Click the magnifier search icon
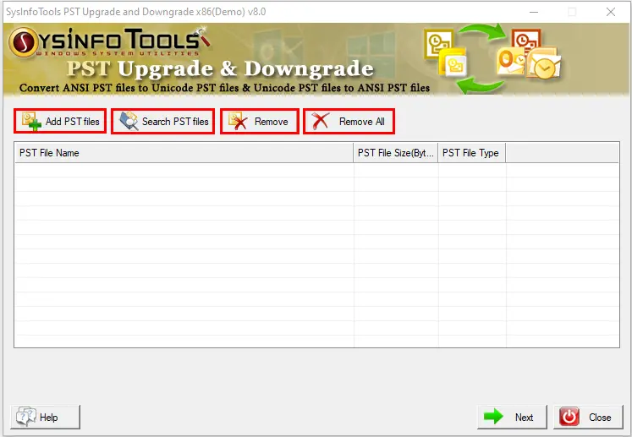This screenshot has height=437, width=632. (x=129, y=121)
